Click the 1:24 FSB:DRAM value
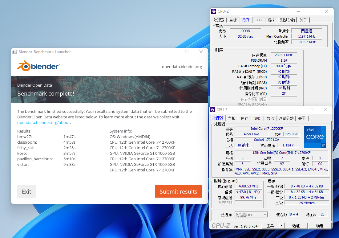The height and width of the screenshot is (238, 339). (284, 60)
